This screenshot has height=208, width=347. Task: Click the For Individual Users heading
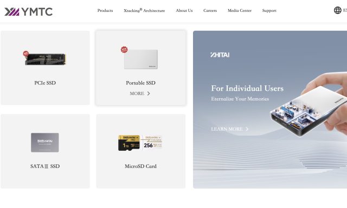tap(247, 89)
